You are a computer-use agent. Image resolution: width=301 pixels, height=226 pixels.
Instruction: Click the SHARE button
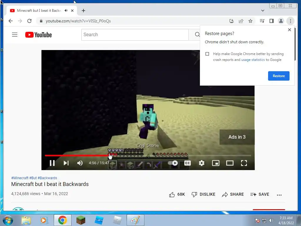click(233, 195)
